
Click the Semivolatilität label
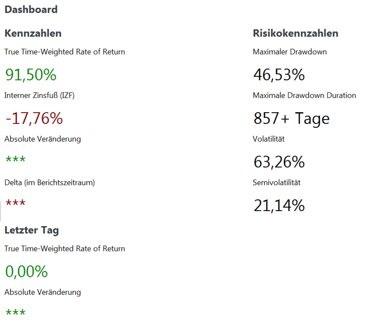pyautogui.click(x=276, y=182)
